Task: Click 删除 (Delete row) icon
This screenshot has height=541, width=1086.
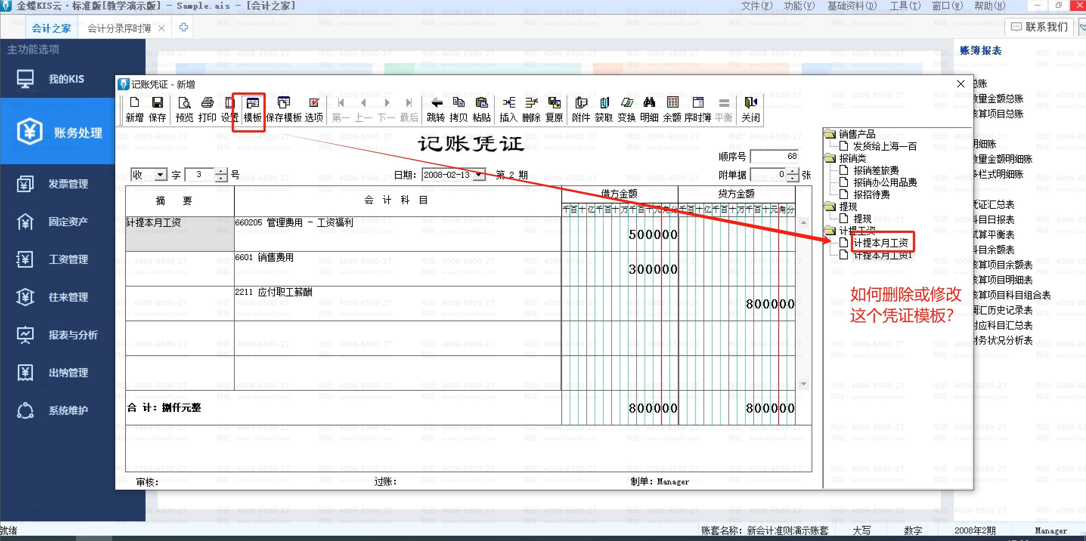Action: 531,109
